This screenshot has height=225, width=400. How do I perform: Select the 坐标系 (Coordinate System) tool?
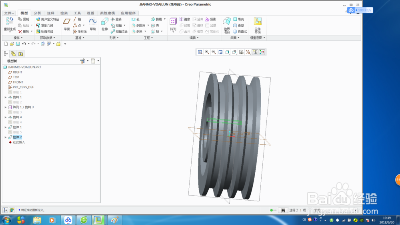[80, 32]
